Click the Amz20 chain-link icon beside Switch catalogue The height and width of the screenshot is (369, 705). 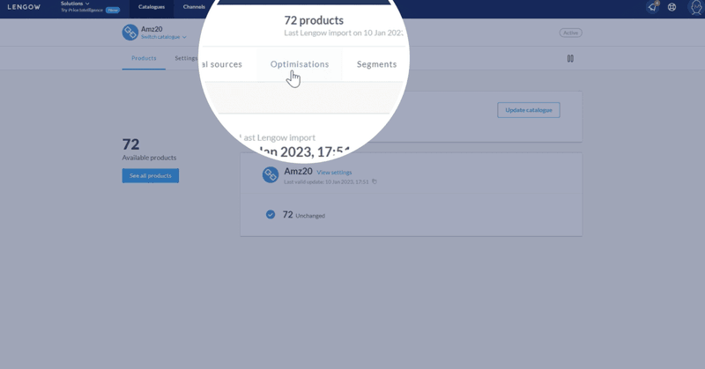coord(130,33)
